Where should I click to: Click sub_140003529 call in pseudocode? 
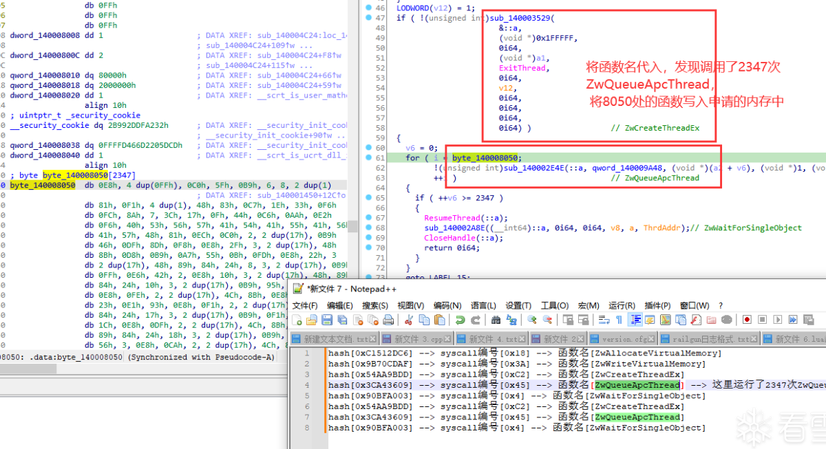[521, 18]
